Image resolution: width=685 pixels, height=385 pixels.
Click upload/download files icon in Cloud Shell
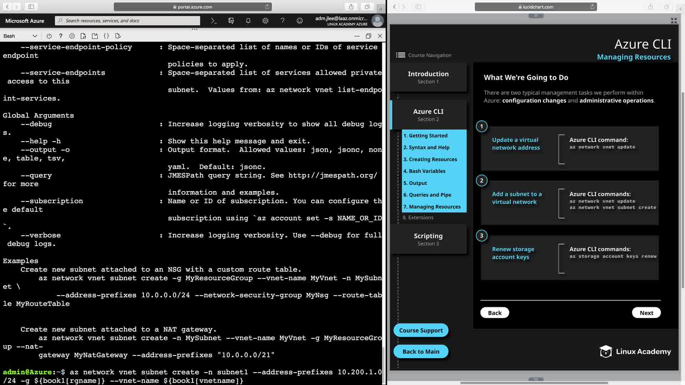coord(83,36)
